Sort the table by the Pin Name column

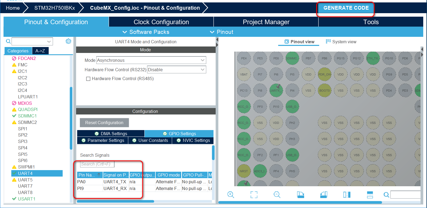(x=90, y=175)
